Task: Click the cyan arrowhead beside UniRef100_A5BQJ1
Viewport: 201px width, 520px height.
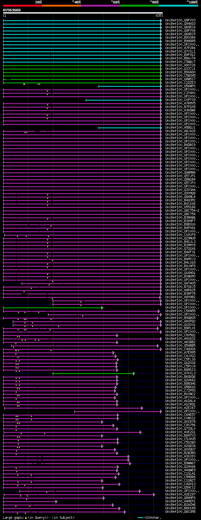Action: (x=161, y=127)
